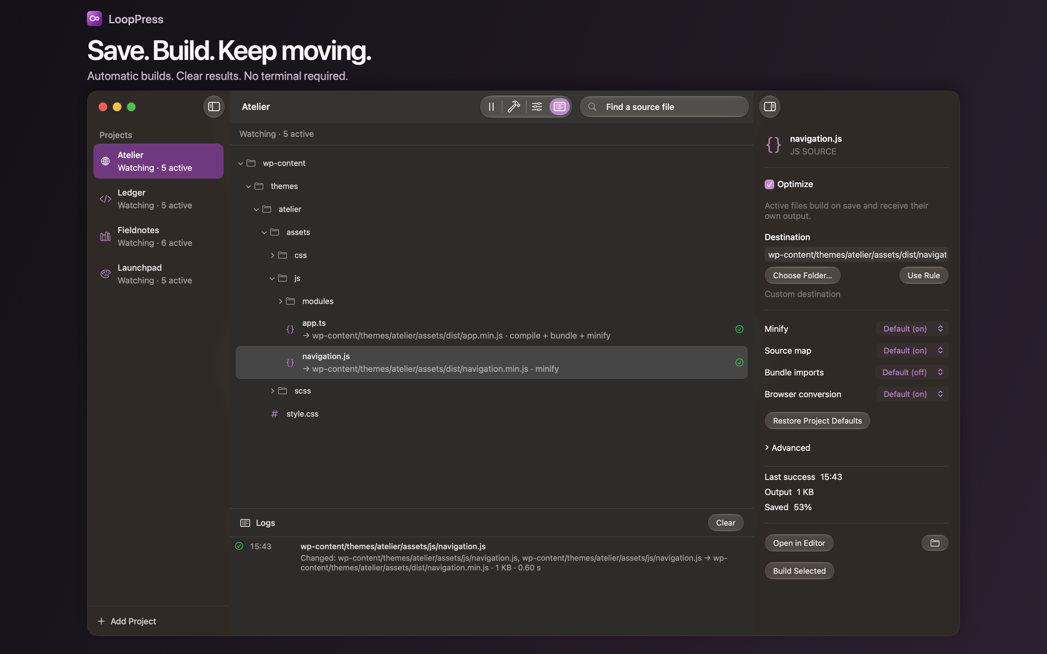Click Restore Project Defaults button
Viewport: 1047px width, 654px height.
tap(817, 420)
